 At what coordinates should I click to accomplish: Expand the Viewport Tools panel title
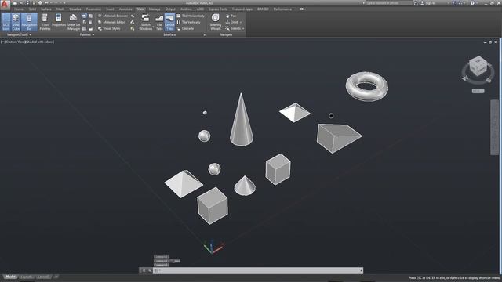click(x=19, y=34)
